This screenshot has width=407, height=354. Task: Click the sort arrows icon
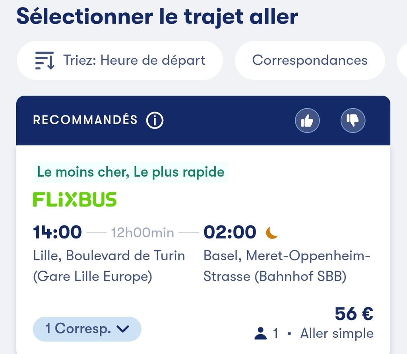[45, 61]
